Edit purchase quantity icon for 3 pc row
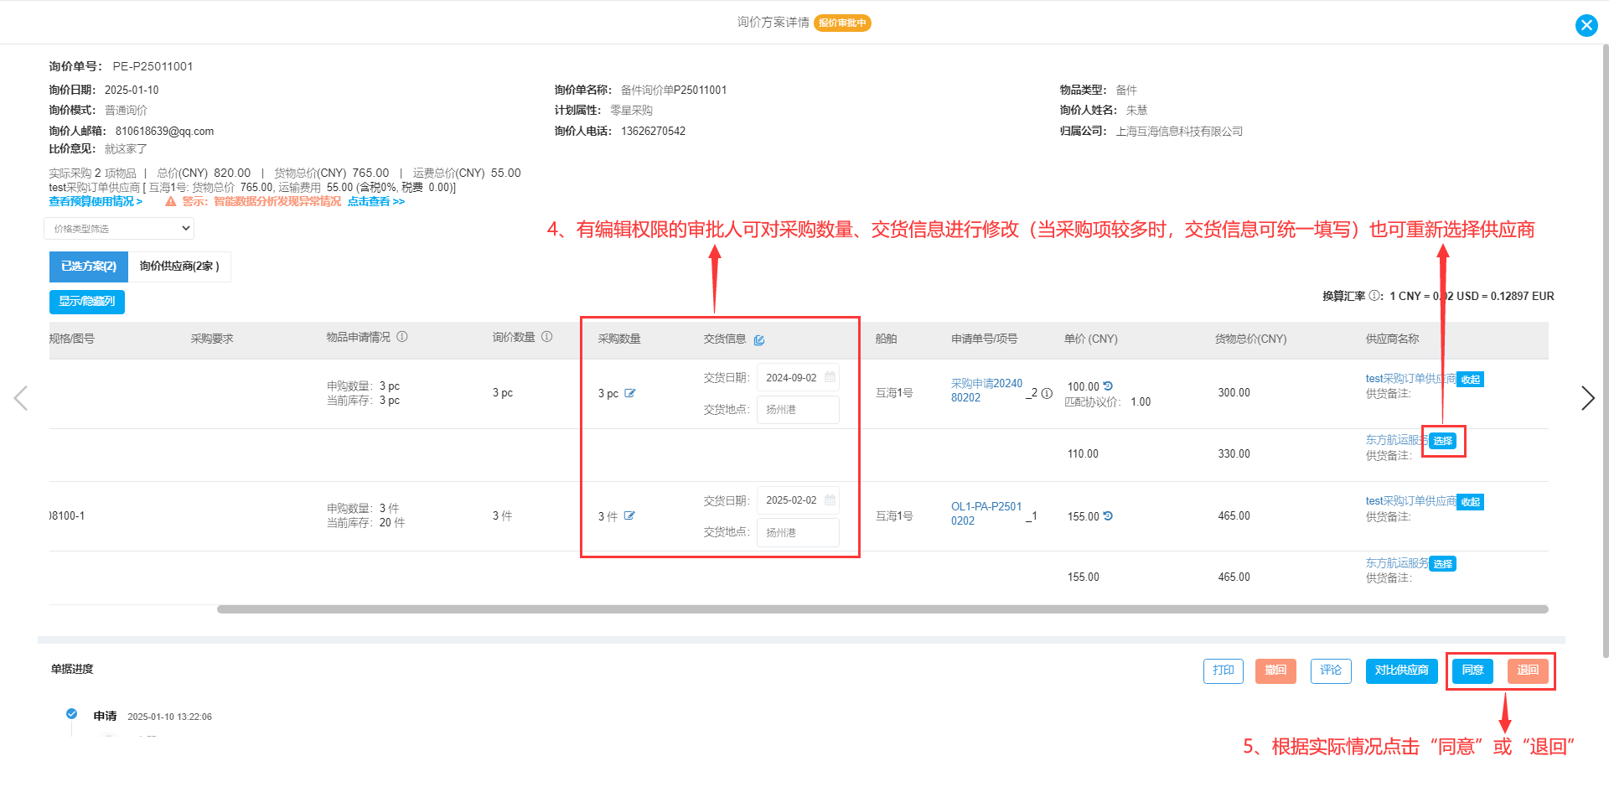 630,393
